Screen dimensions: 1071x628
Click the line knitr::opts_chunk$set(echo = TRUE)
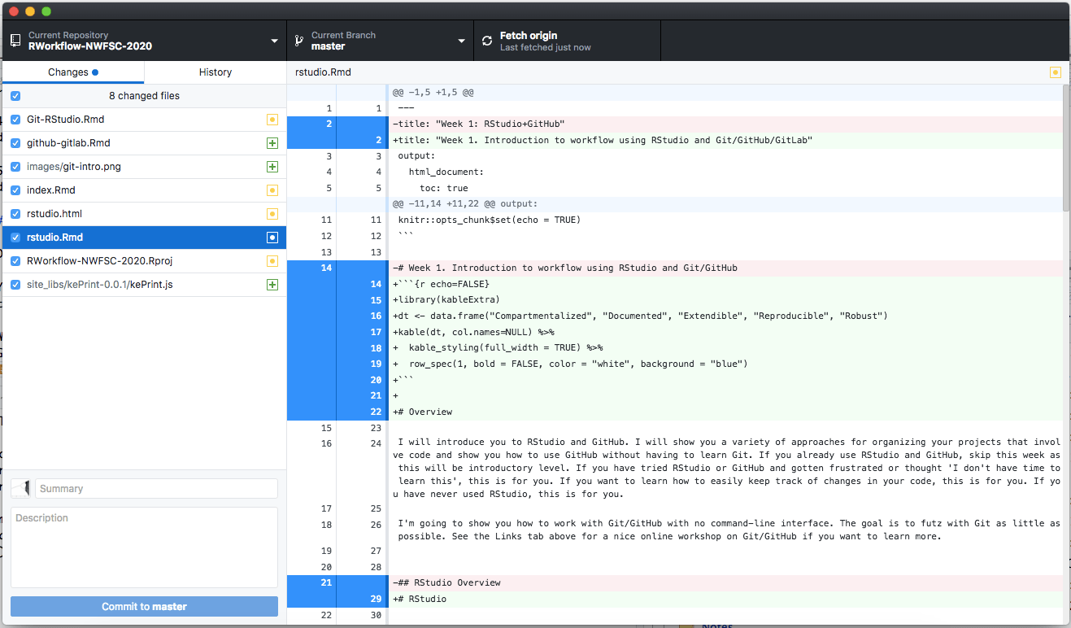pyautogui.click(x=490, y=220)
